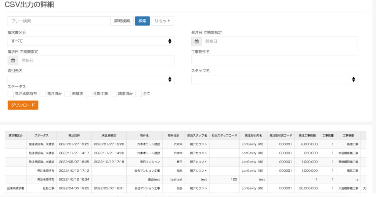Click the 詳細検索 button

click(x=122, y=21)
